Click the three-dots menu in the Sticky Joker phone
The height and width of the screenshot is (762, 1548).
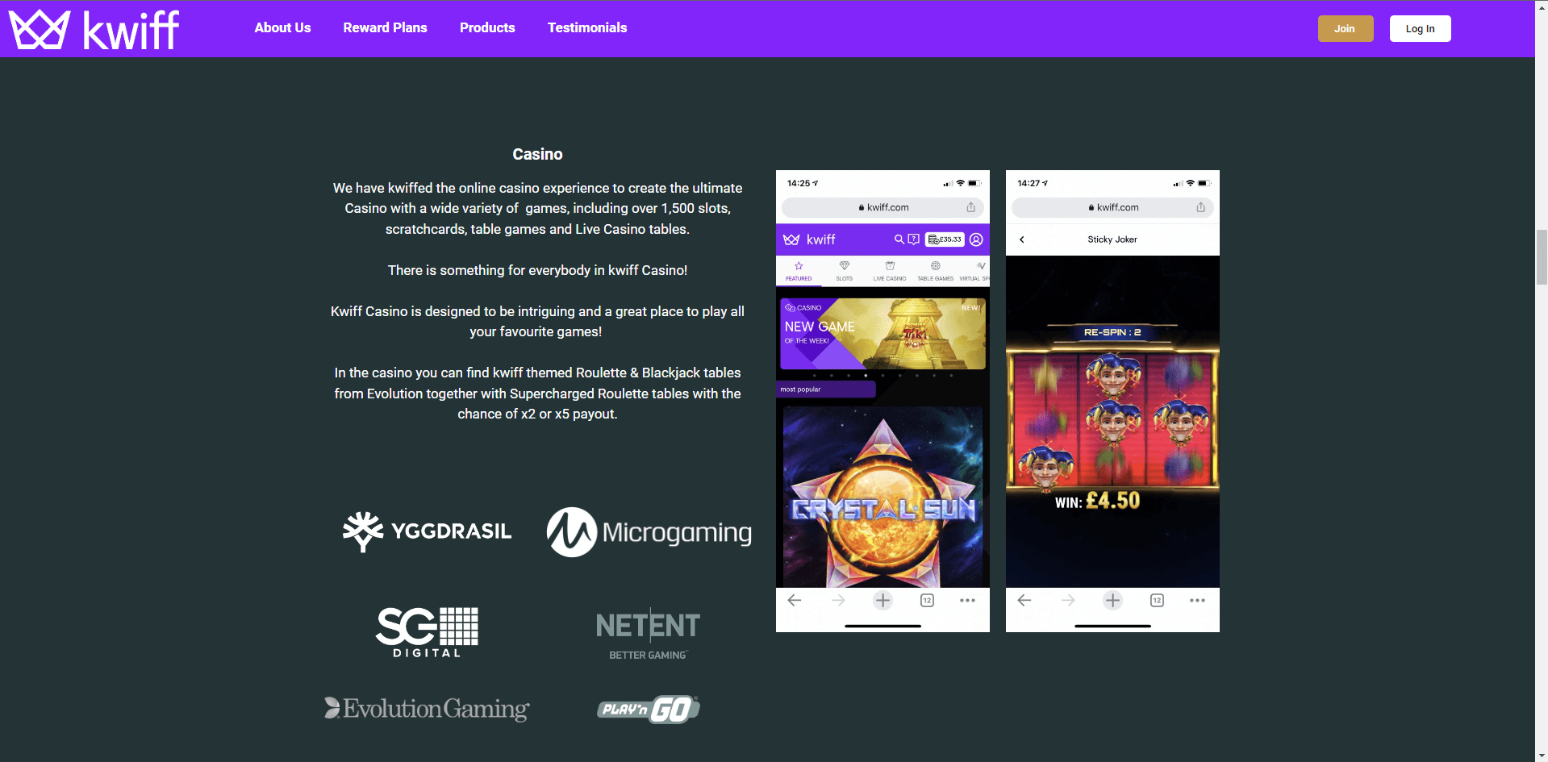pyautogui.click(x=1198, y=600)
